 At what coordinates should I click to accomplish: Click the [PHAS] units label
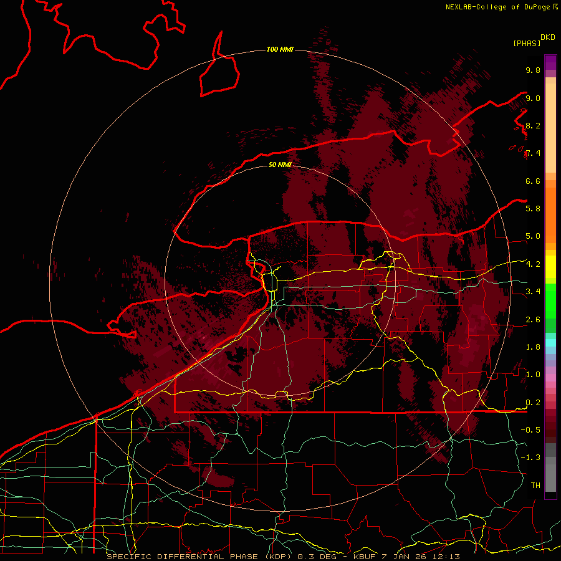(x=527, y=43)
